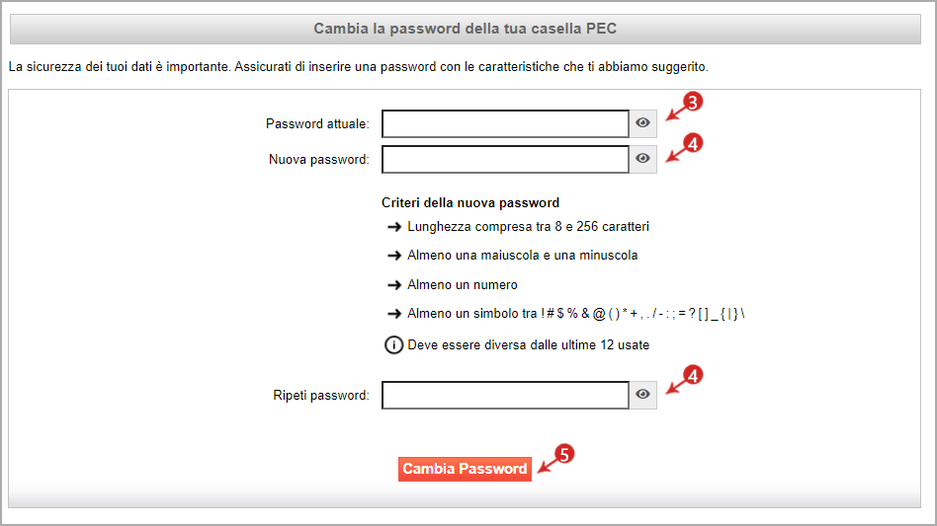937x526 pixels.
Task: Select the Ripeti password input box
Action: point(505,395)
